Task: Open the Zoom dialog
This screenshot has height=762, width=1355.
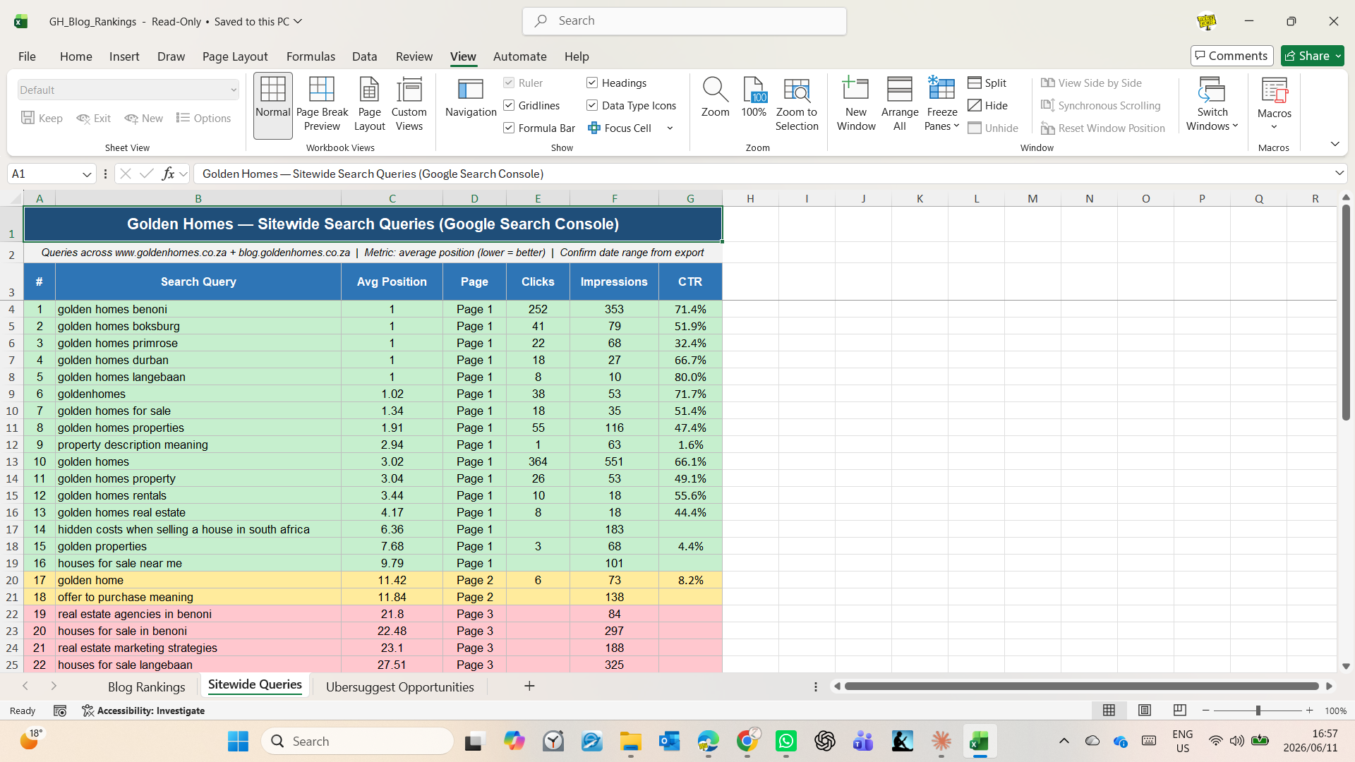Action: pos(715,98)
